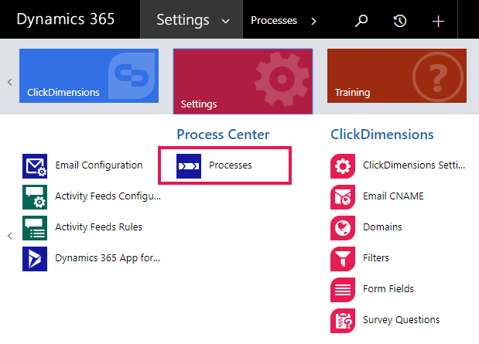Image resolution: width=479 pixels, height=344 pixels.
Task: Open the Activity Feeds Rules link
Action: [98, 226]
